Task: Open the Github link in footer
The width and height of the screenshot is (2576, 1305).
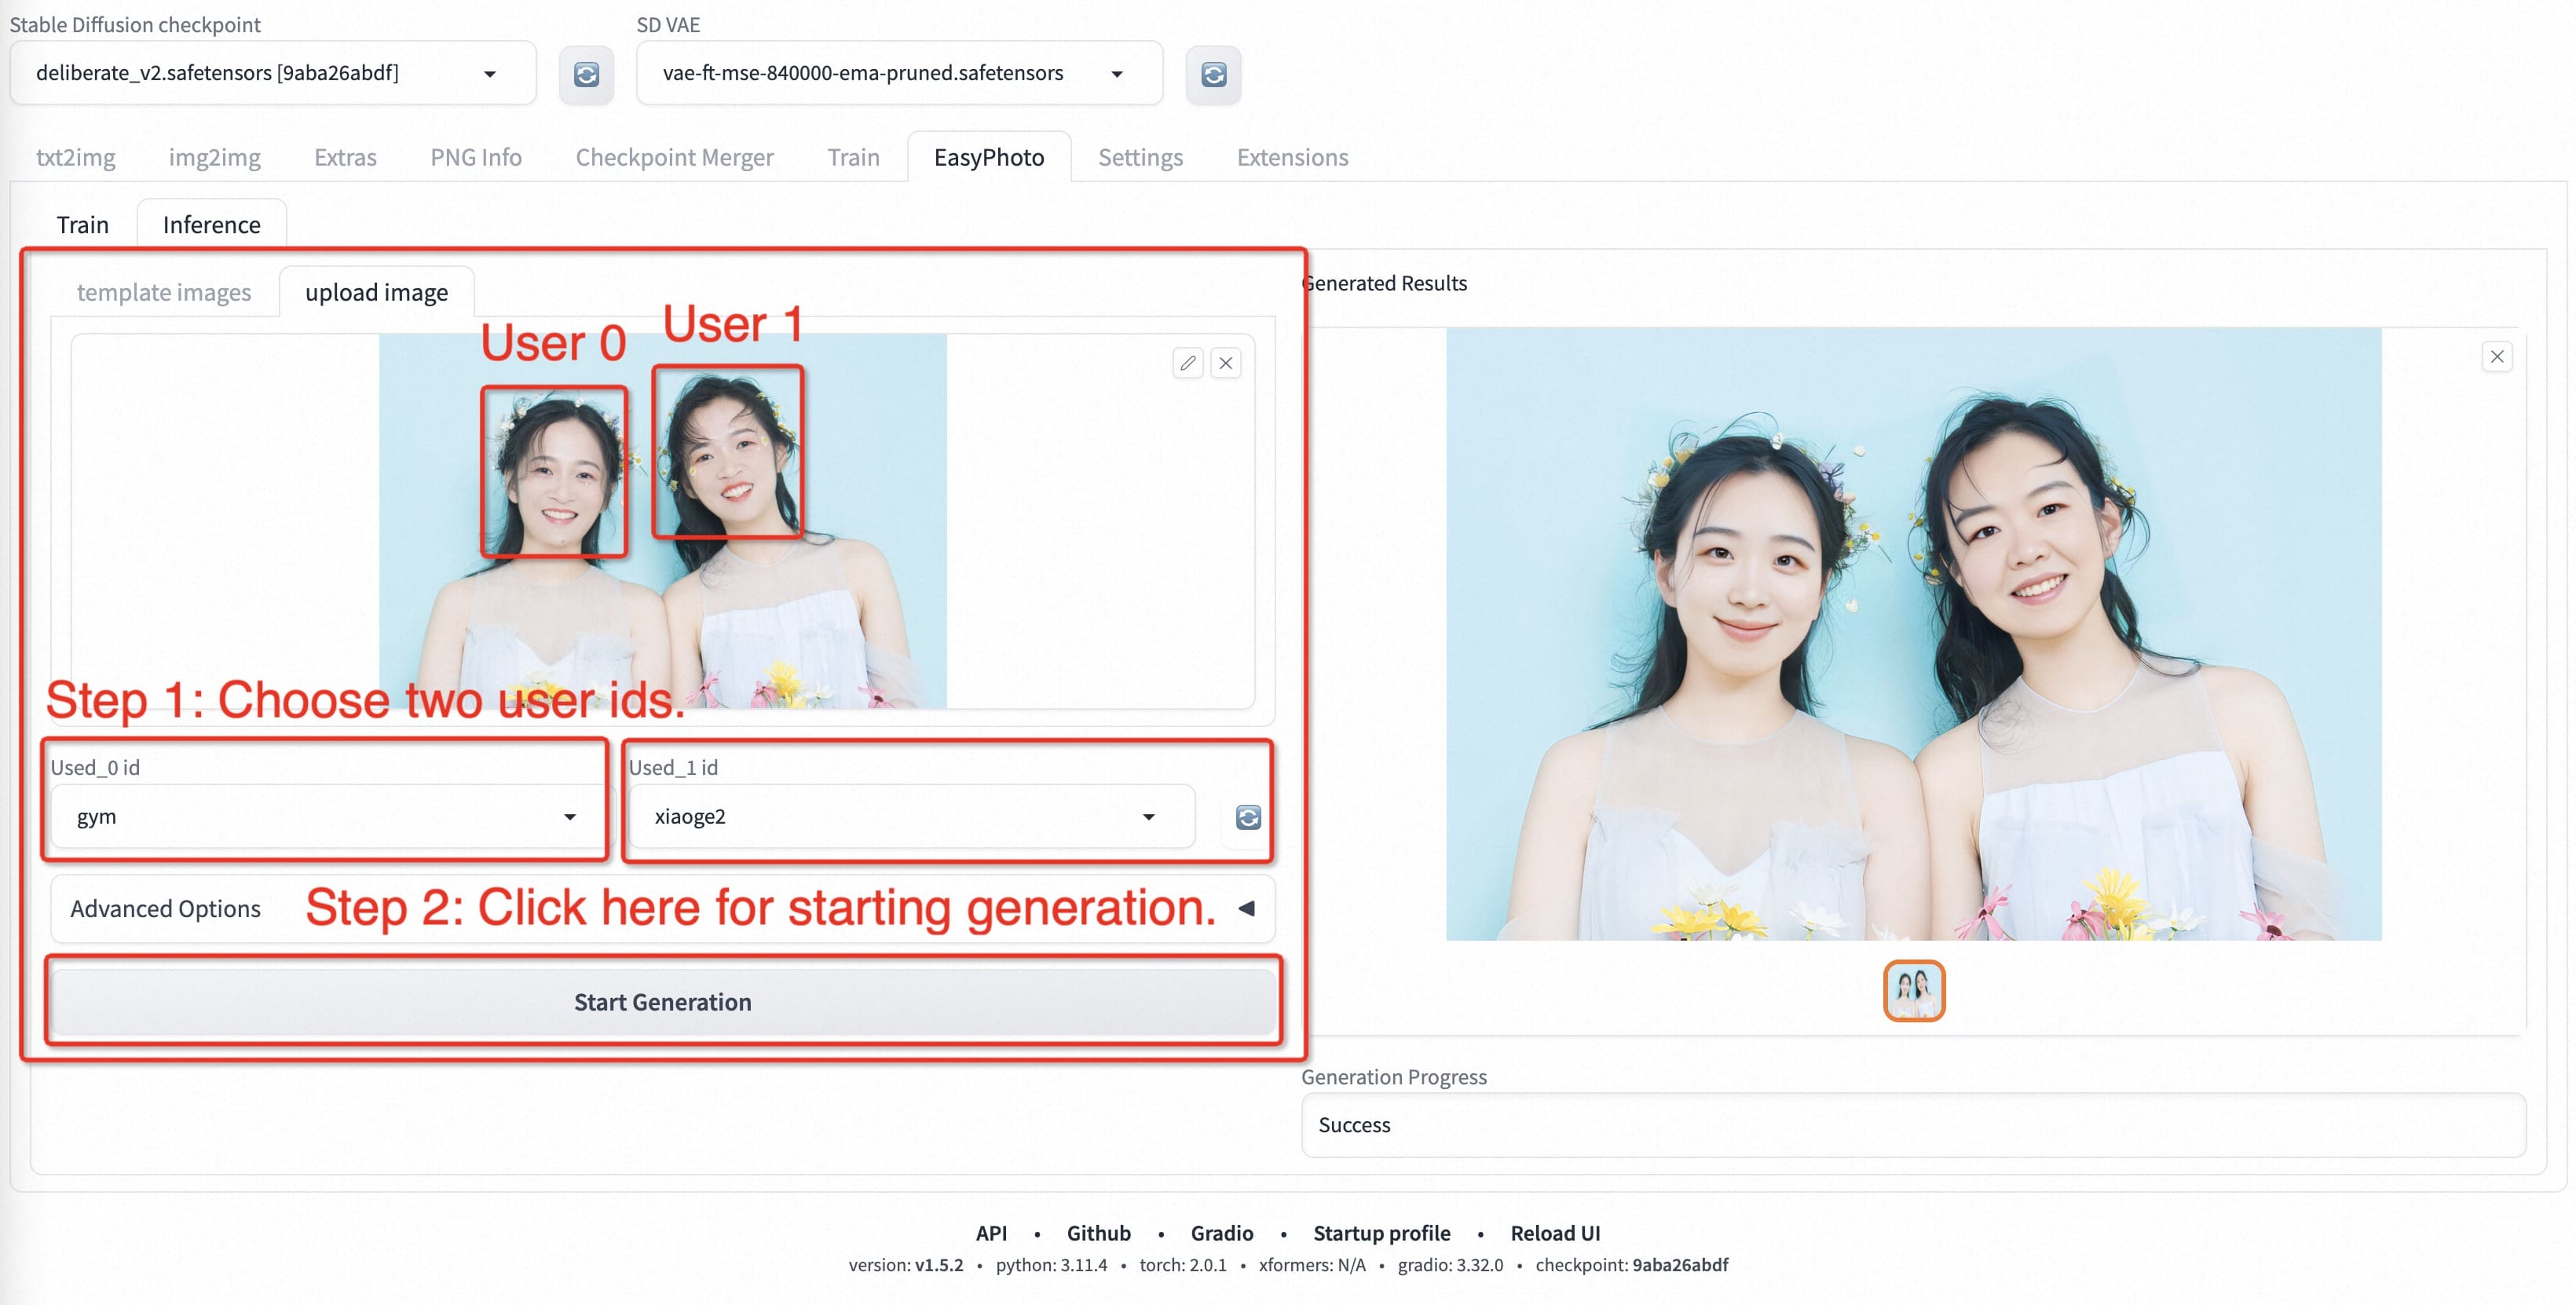Action: click(1098, 1232)
